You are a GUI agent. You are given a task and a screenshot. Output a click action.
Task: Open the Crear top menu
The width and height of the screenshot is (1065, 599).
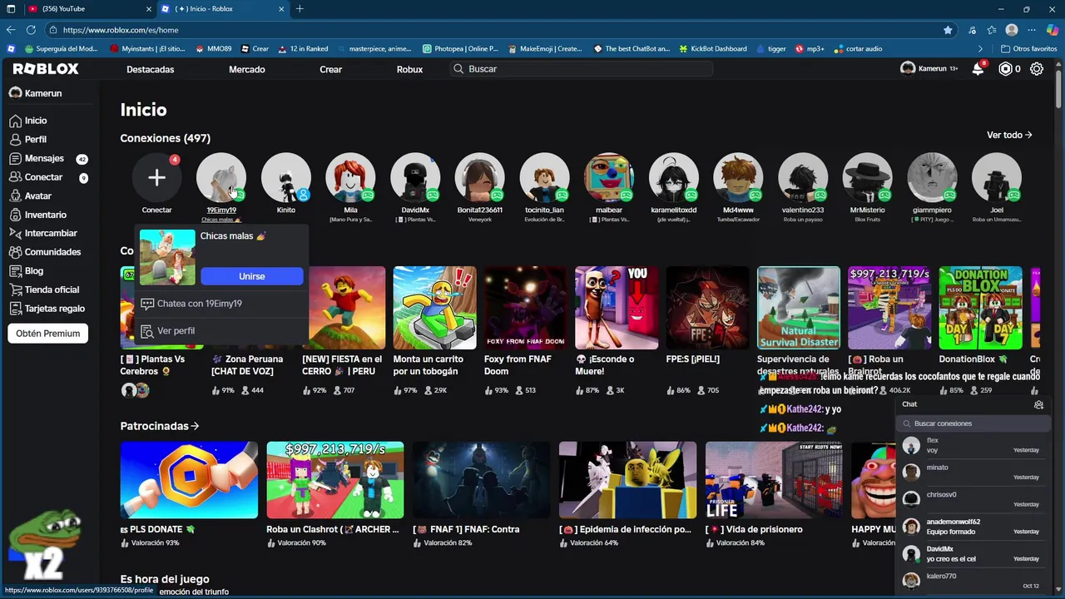(330, 69)
